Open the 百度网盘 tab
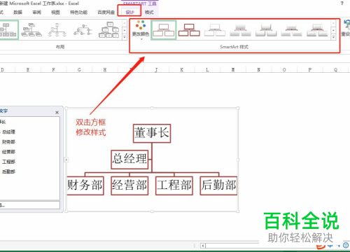This screenshot has height=252, width=350. coord(106,12)
